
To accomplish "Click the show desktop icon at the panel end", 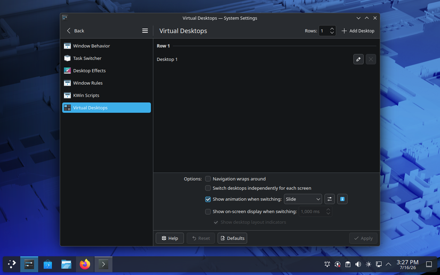I will (429, 264).
